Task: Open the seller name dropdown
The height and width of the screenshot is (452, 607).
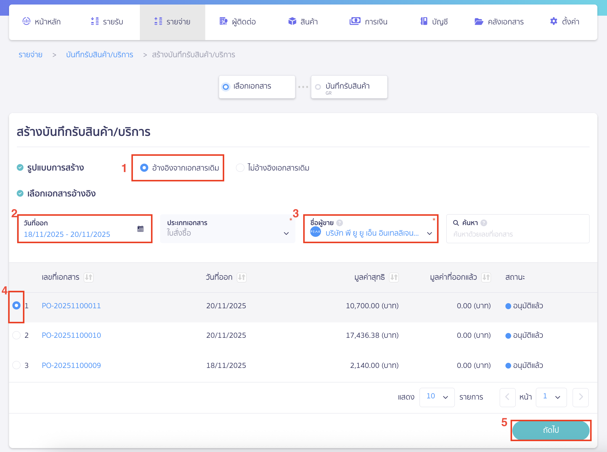Action: pos(429,233)
